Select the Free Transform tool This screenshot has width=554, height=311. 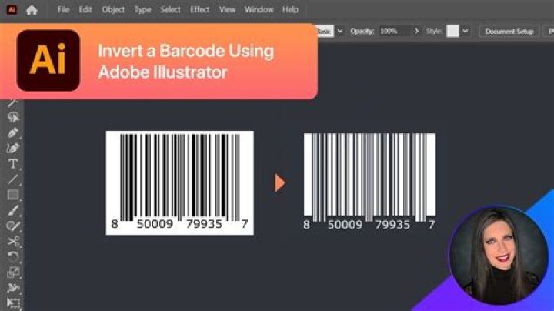(13, 303)
